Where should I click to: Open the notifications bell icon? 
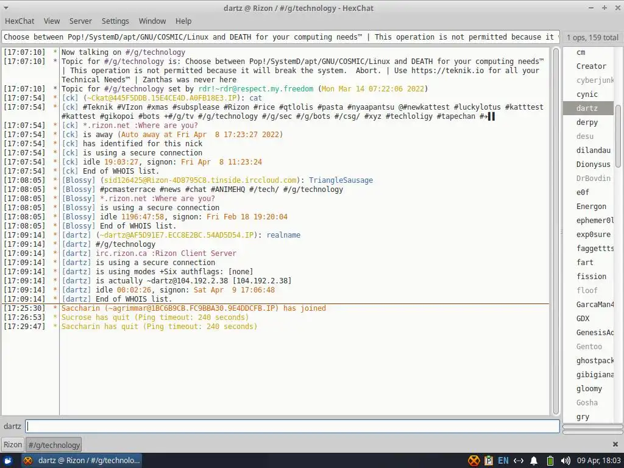coord(534,461)
